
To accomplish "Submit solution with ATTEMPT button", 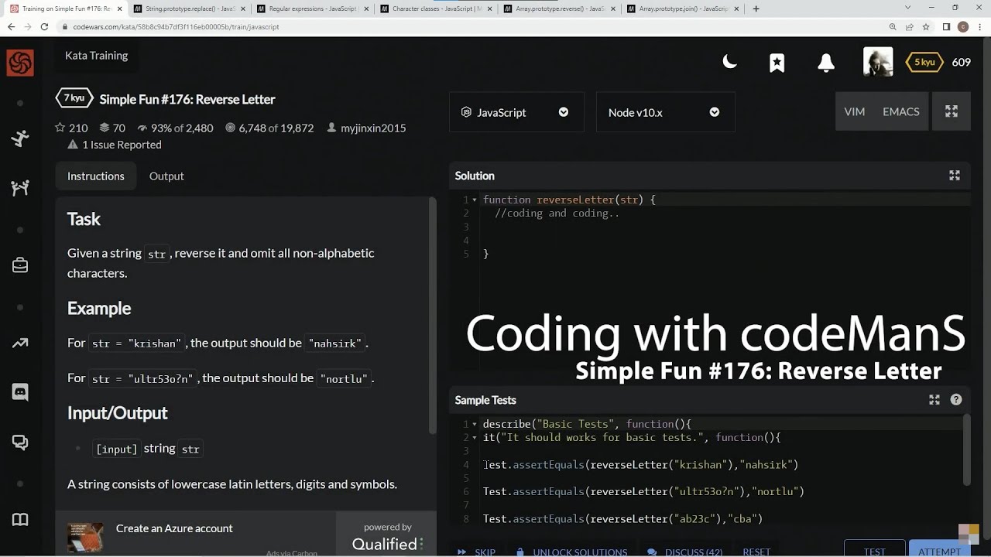I will tap(939, 548).
